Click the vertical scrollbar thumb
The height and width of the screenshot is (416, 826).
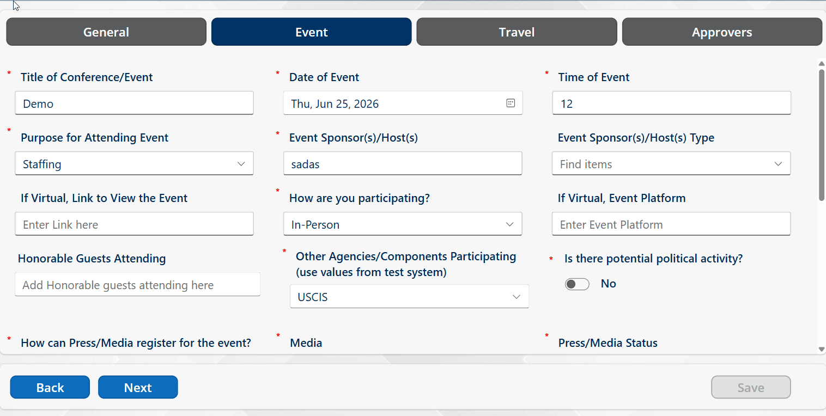(822, 135)
